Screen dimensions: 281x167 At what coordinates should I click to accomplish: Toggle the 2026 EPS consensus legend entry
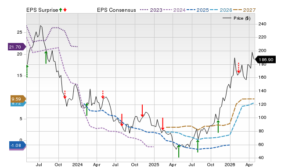(221, 10)
